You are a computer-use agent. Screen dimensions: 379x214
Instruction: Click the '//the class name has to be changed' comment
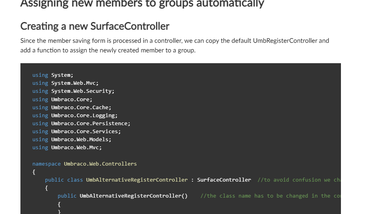click(x=270, y=196)
